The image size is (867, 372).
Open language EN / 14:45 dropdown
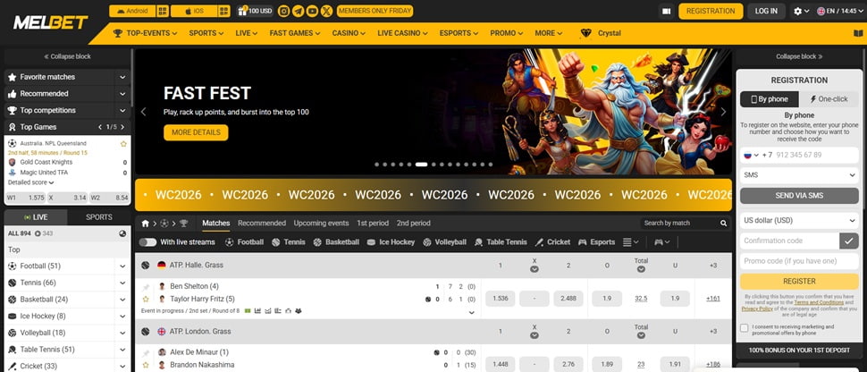click(840, 11)
